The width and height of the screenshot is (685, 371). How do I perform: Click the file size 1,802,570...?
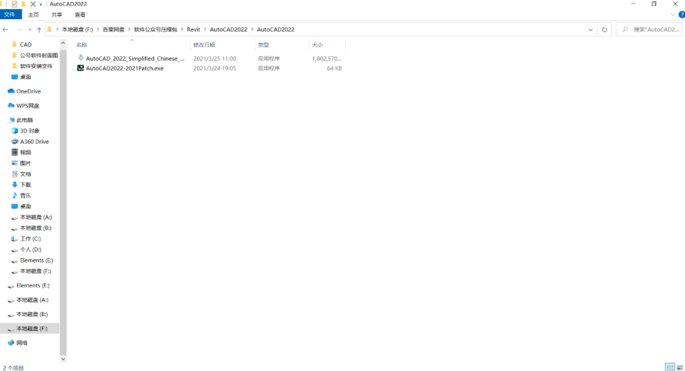327,59
